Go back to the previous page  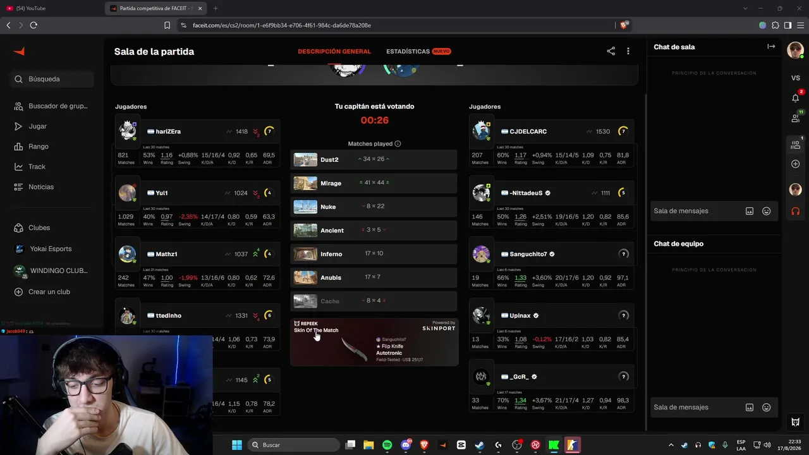tap(8, 25)
